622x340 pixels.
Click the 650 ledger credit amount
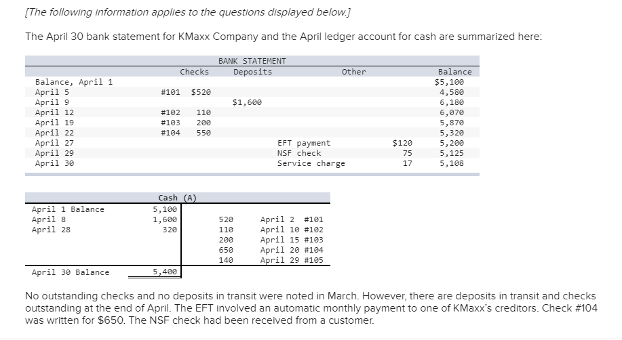click(x=226, y=250)
